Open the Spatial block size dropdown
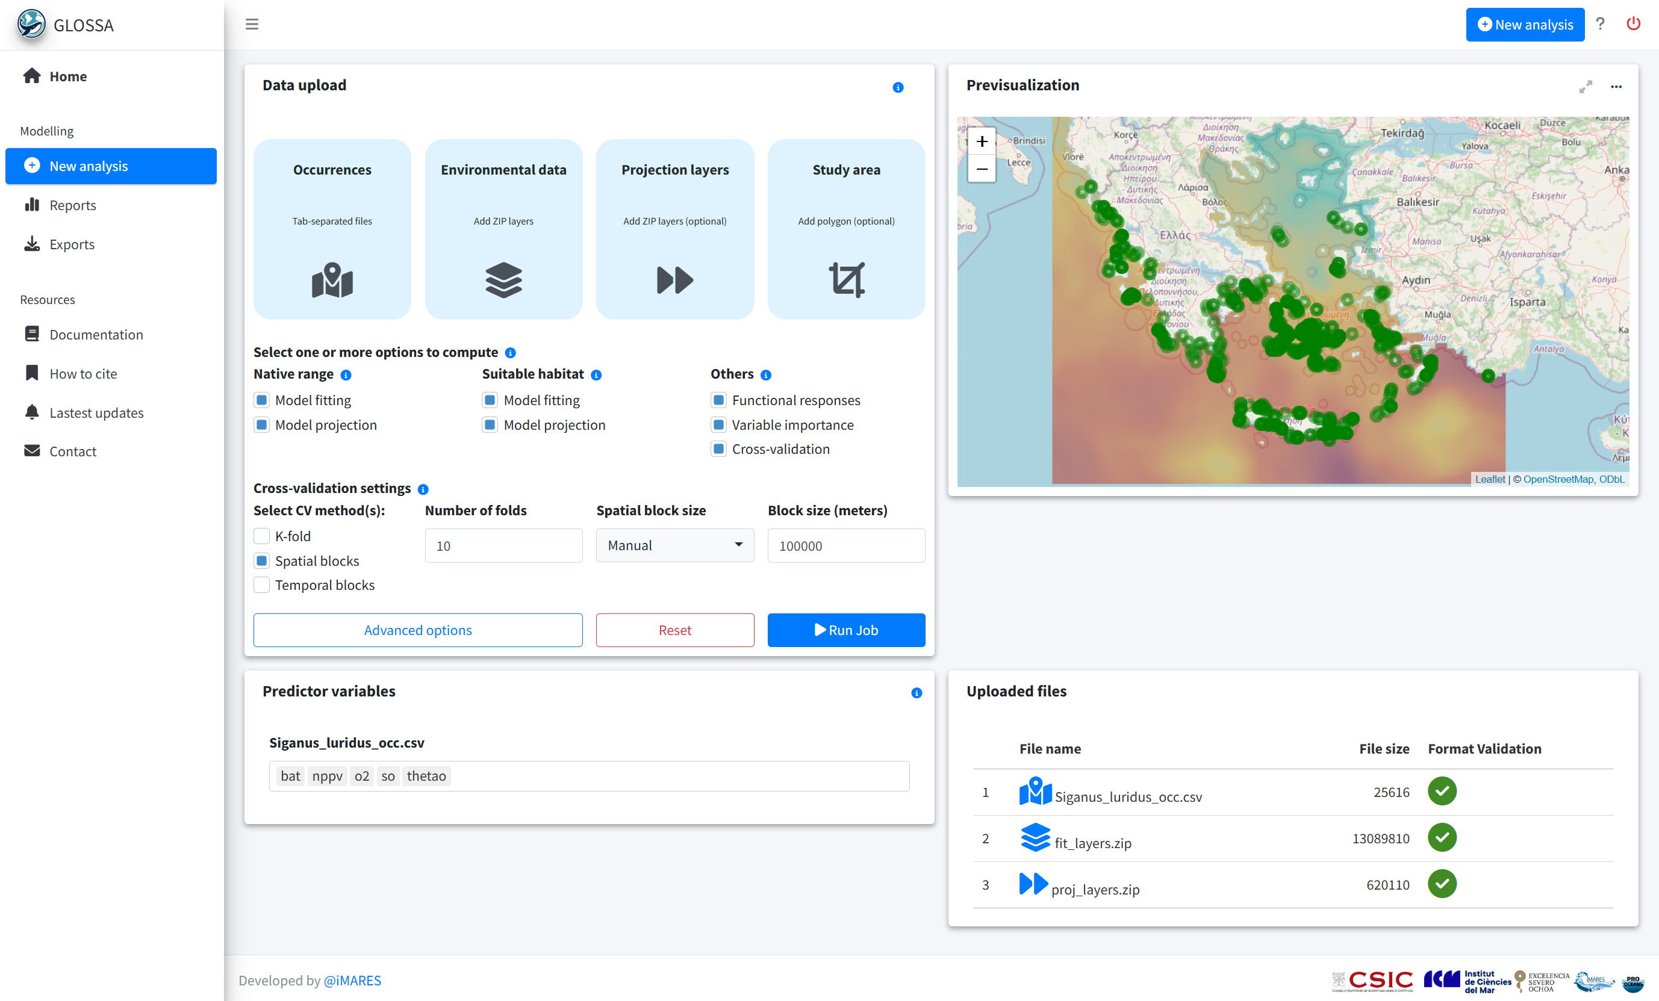Screen dimensions: 1659x1001 (x=674, y=545)
